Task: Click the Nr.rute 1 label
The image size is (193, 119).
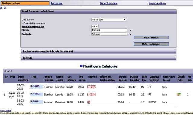Action: (8, 71)
